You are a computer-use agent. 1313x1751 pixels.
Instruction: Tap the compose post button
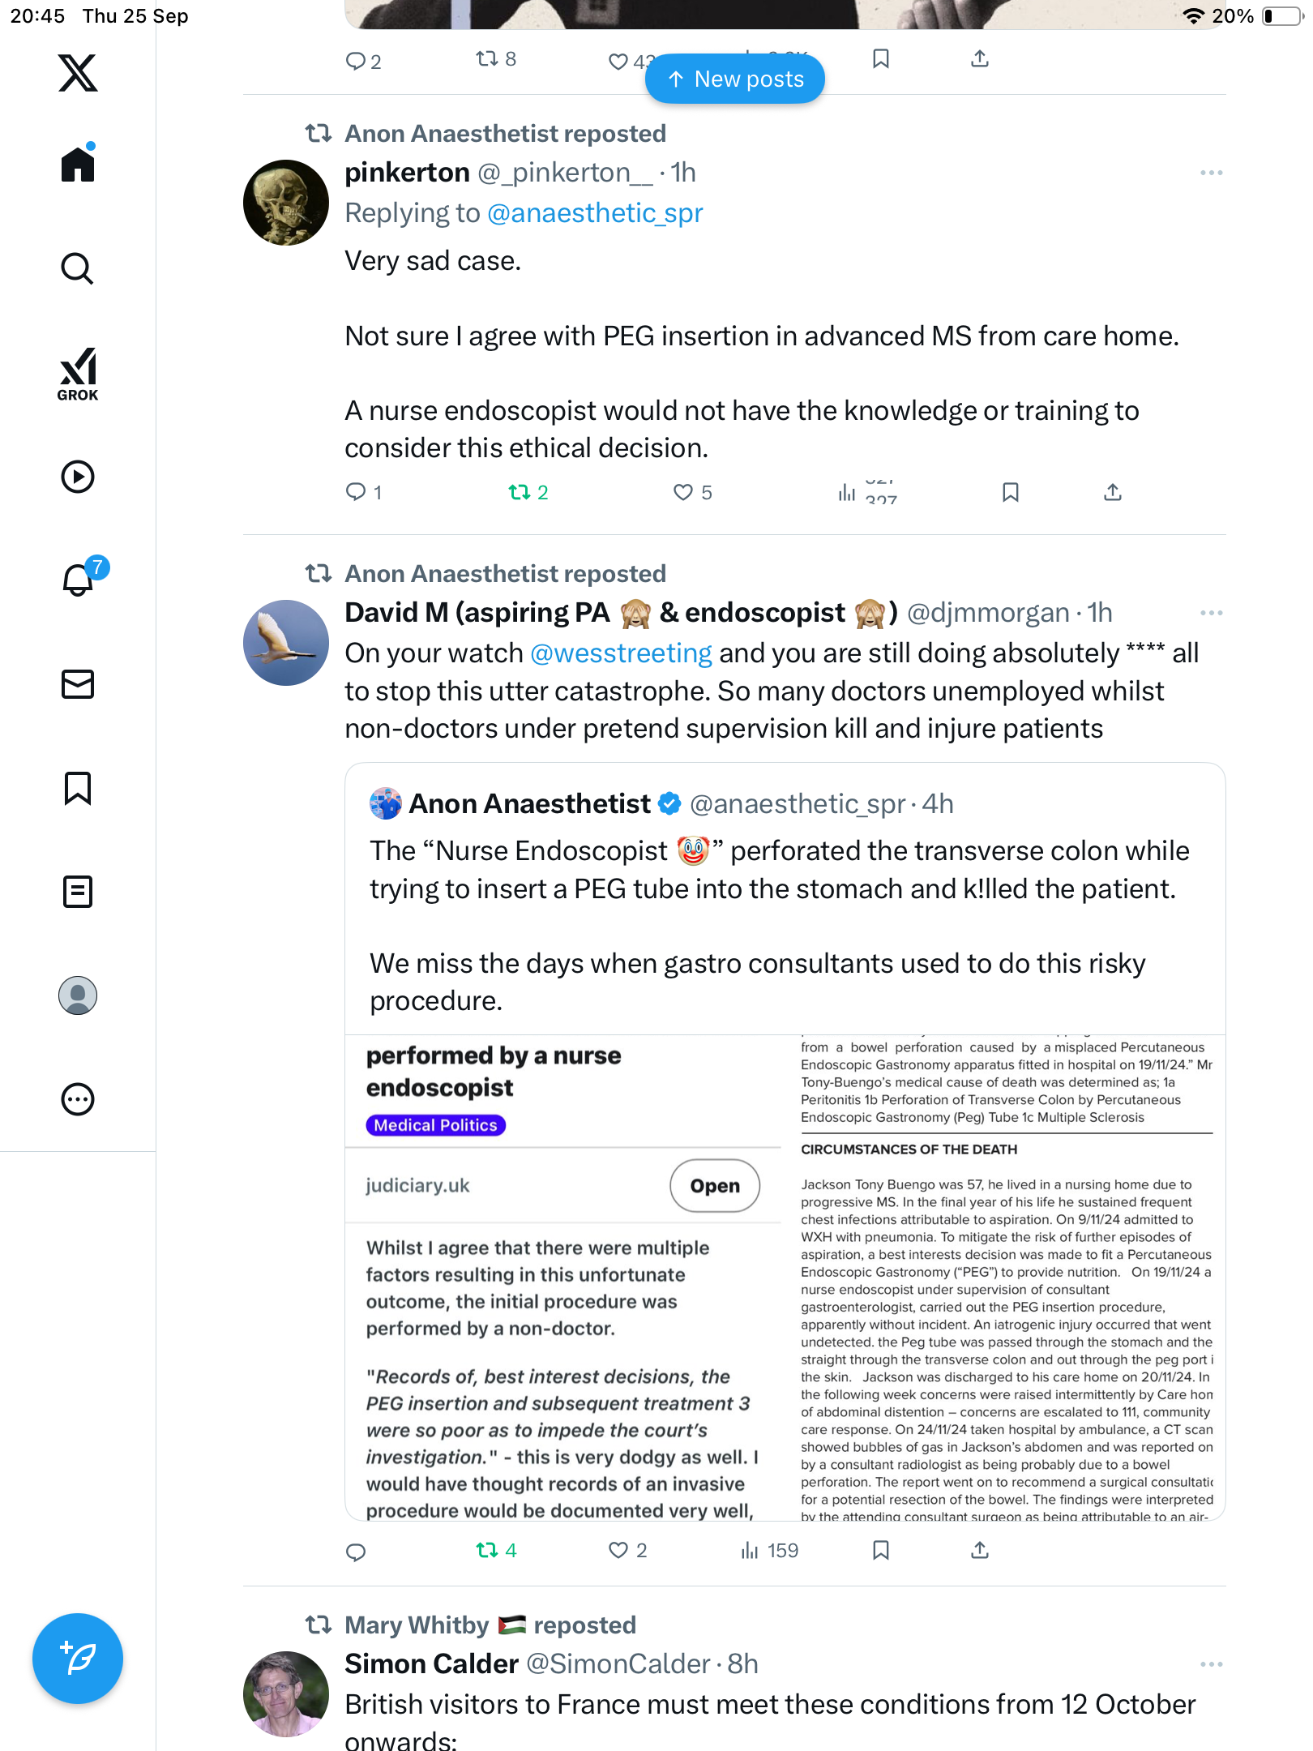click(78, 1658)
